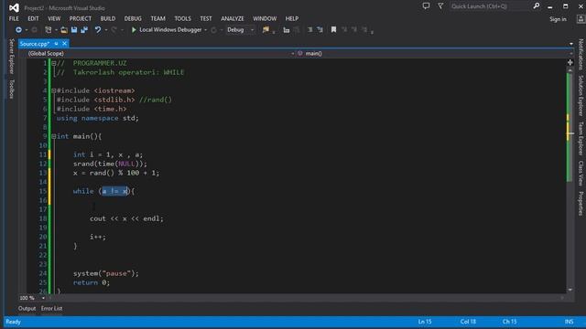Click the New Project toolbar icon

tap(49, 30)
